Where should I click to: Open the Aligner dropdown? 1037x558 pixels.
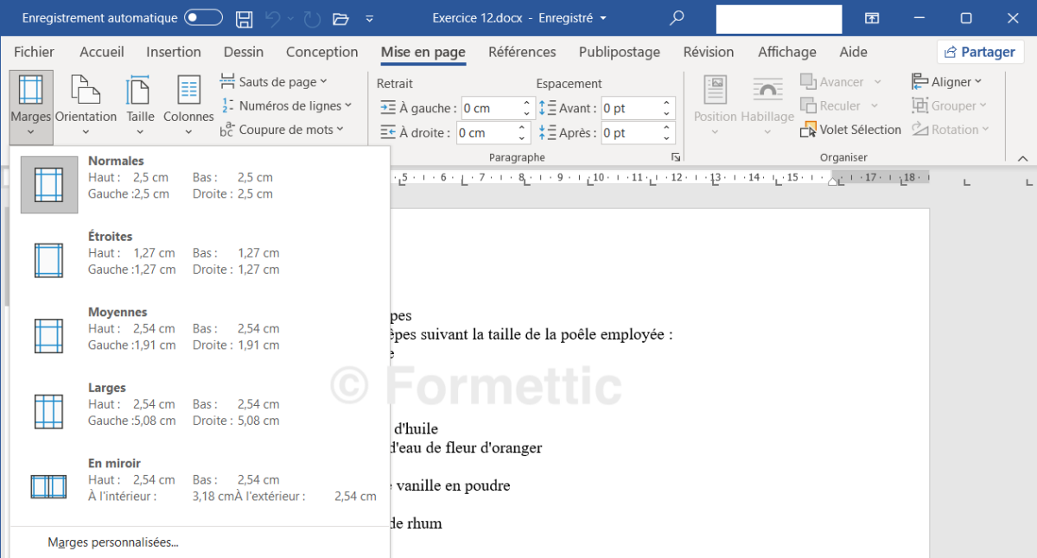[x=946, y=82]
